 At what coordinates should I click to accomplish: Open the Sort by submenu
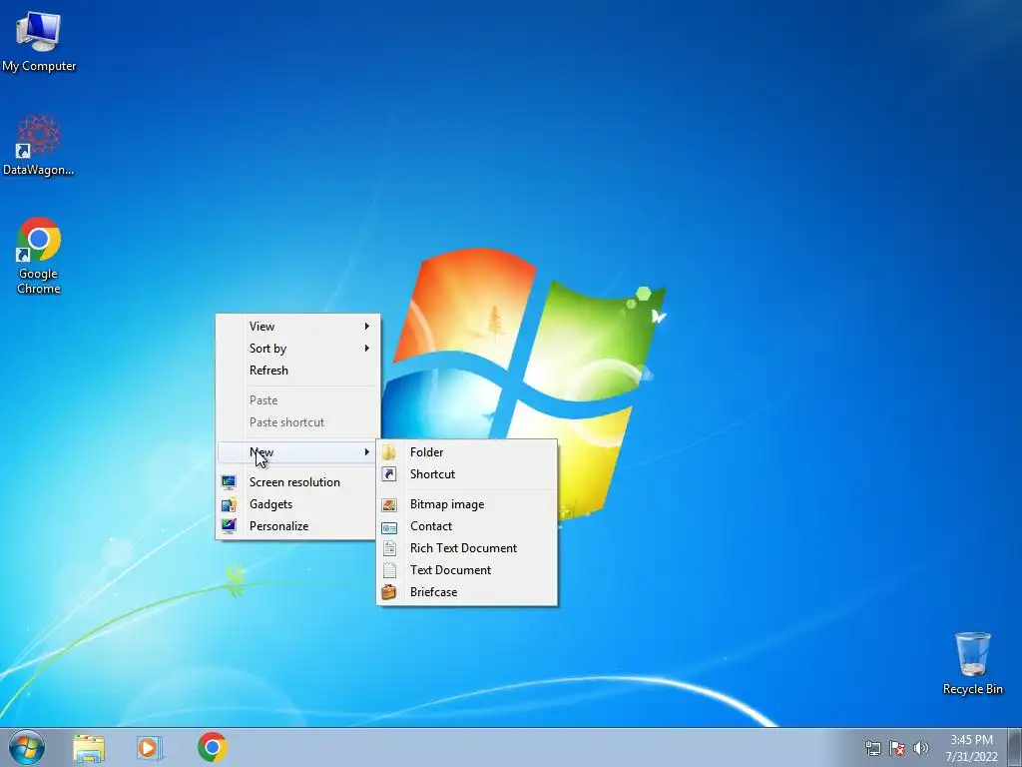(297, 349)
